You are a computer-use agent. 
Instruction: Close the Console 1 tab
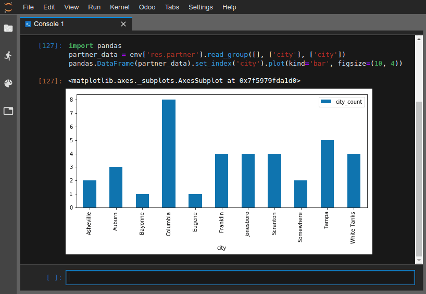pos(123,24)
